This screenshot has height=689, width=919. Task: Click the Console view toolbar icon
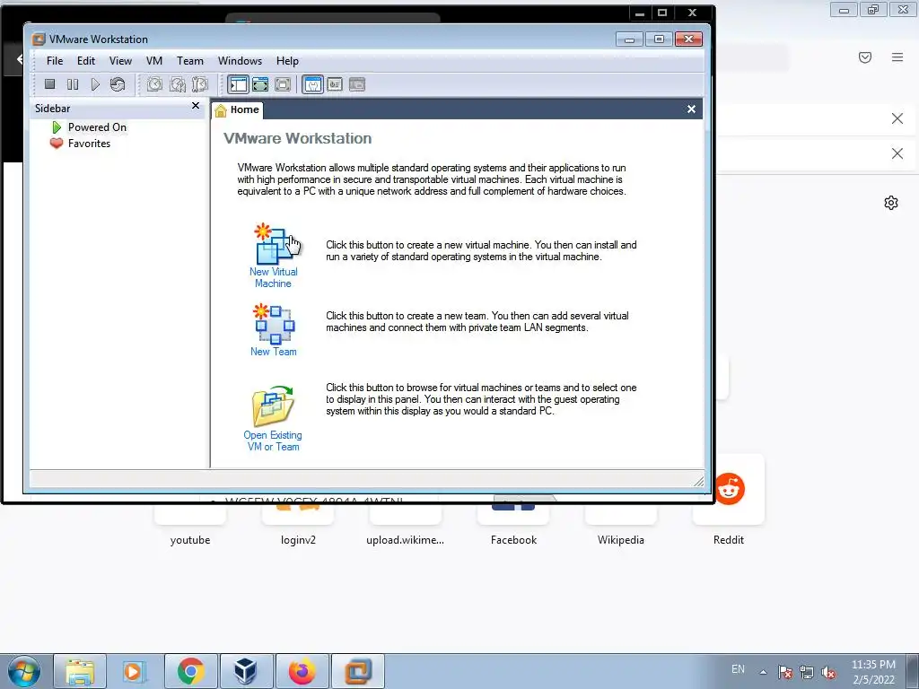point(357,84)
